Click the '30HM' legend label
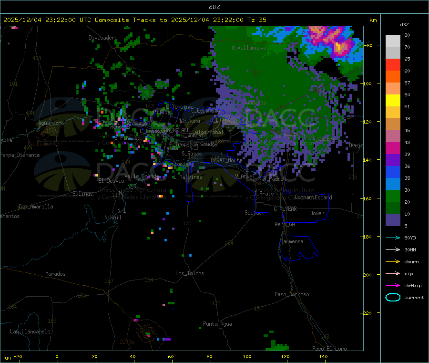The image size is (429, 363). pyautogui.click(x=410, y=249)
